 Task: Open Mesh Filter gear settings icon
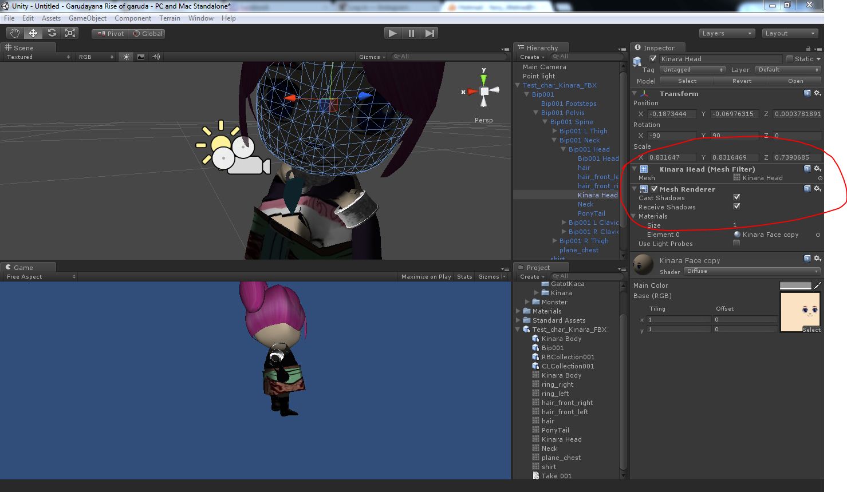[817, 169]
